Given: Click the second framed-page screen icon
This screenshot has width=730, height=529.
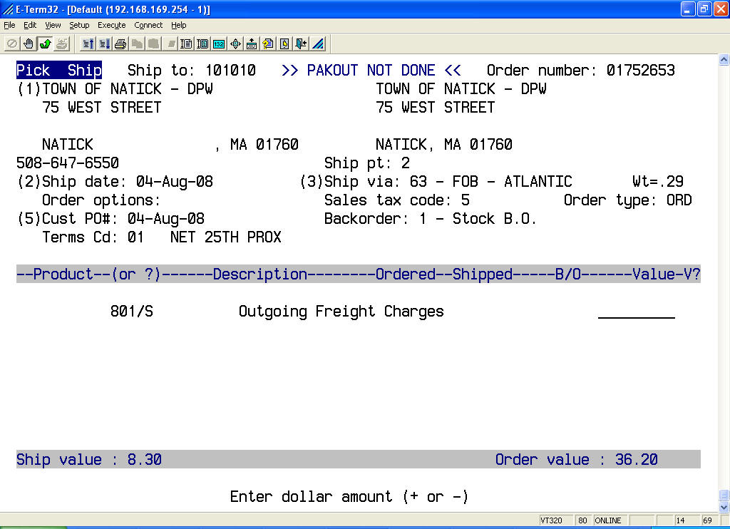Looking at the screenshot, I should click(202, 43).
